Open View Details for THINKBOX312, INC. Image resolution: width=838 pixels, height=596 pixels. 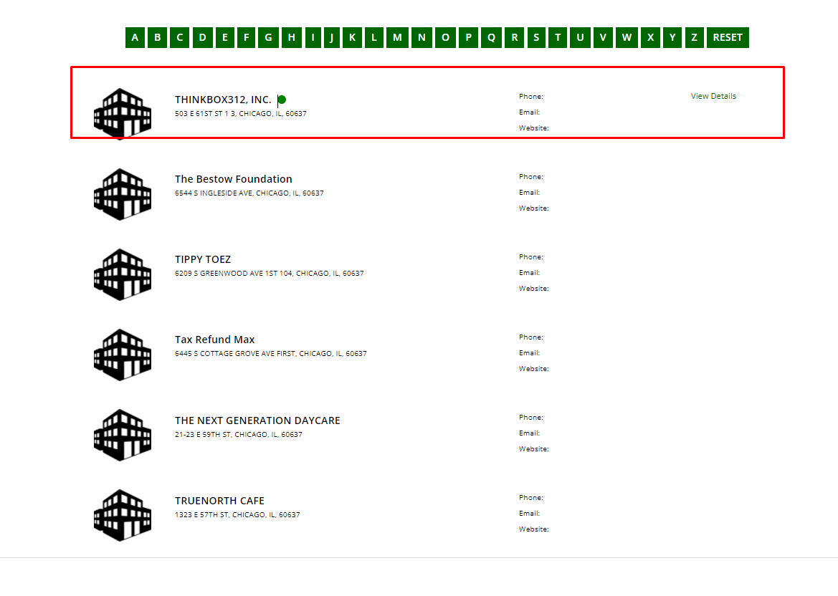[713, 96]
